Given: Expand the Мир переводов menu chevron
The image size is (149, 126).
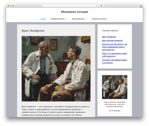Looking at the screenshot, I should click(x=86, y=19).
